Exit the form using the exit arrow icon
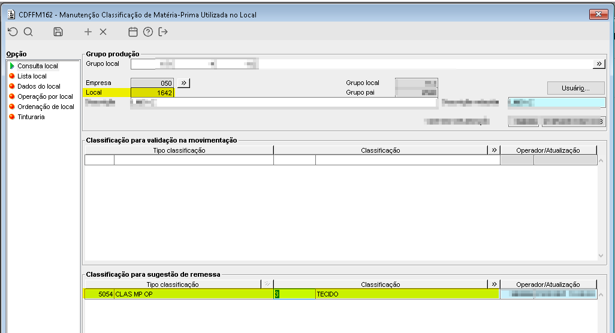615x333 pixels. (x=163, y=32)
